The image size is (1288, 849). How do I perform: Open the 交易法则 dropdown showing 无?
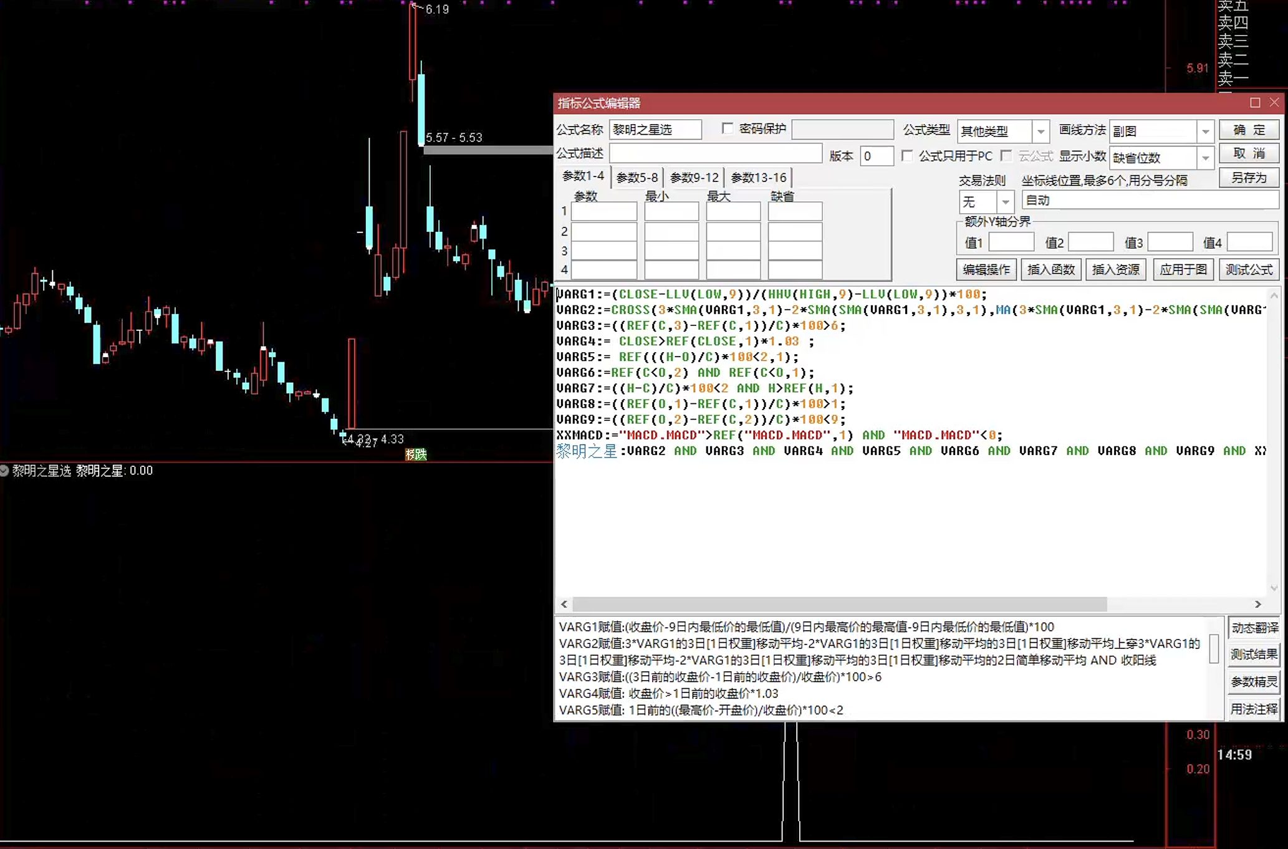[1005, 201]
